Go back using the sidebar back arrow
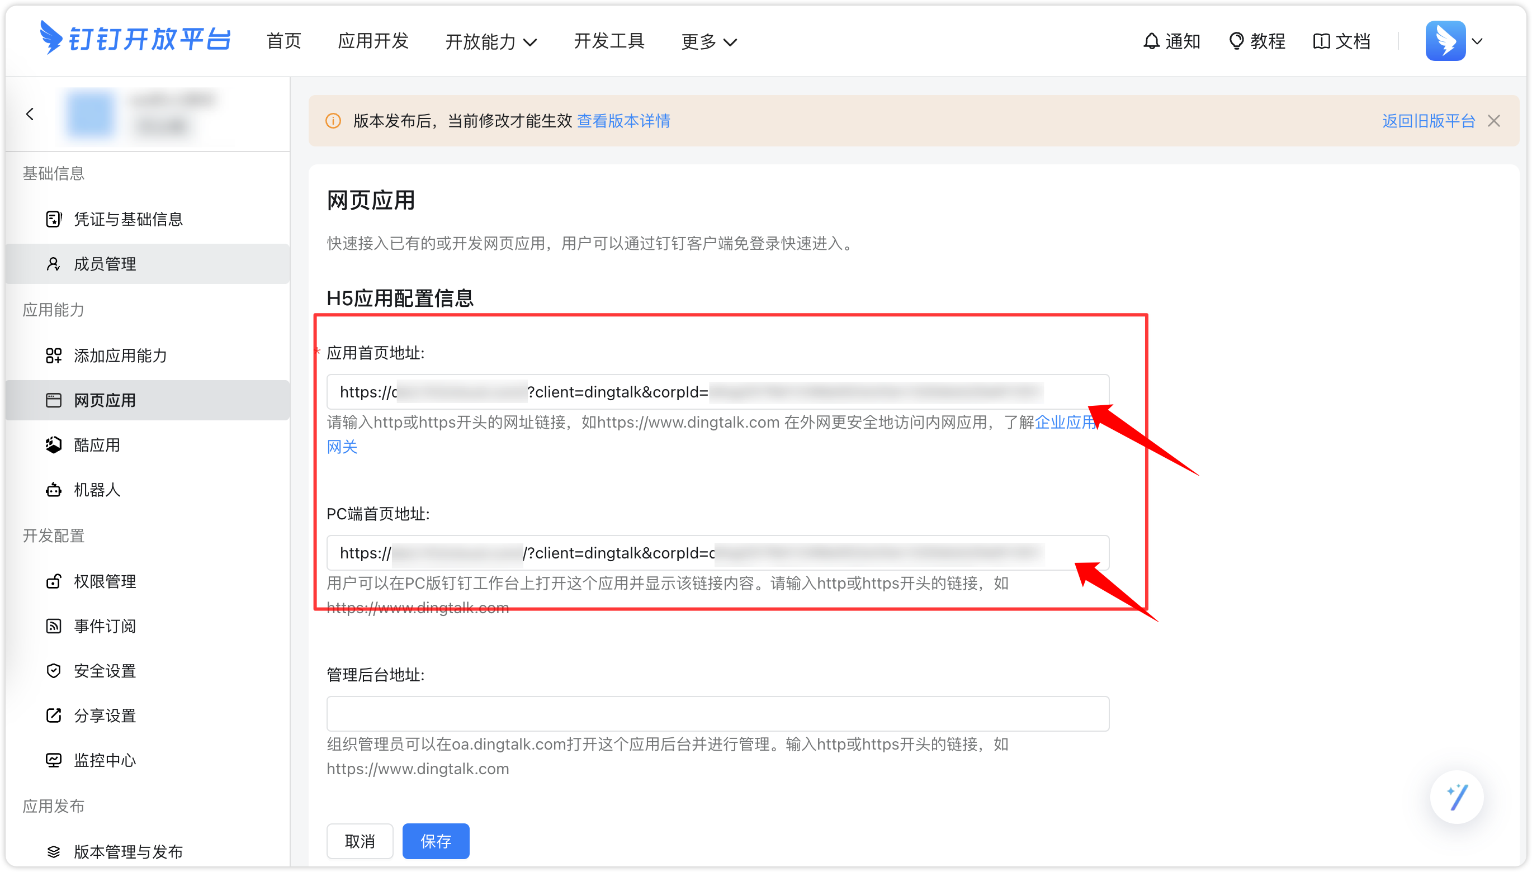This screenshot has width=1532, height=872. pos(30,114)
